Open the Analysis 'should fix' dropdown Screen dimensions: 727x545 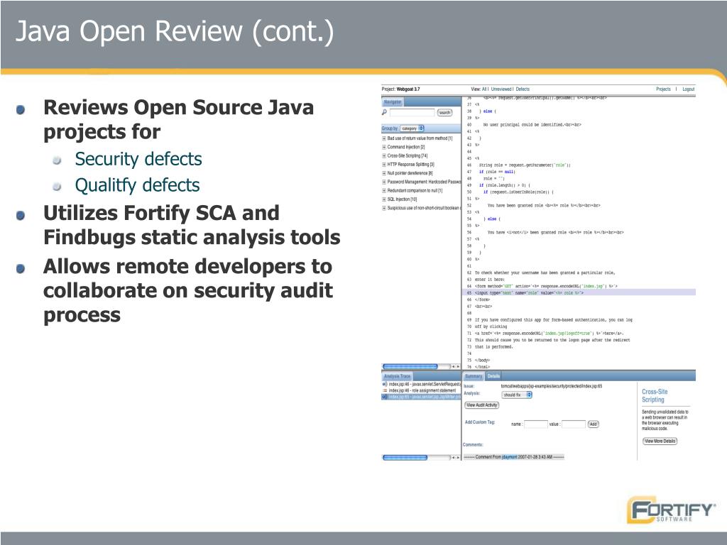517,395
